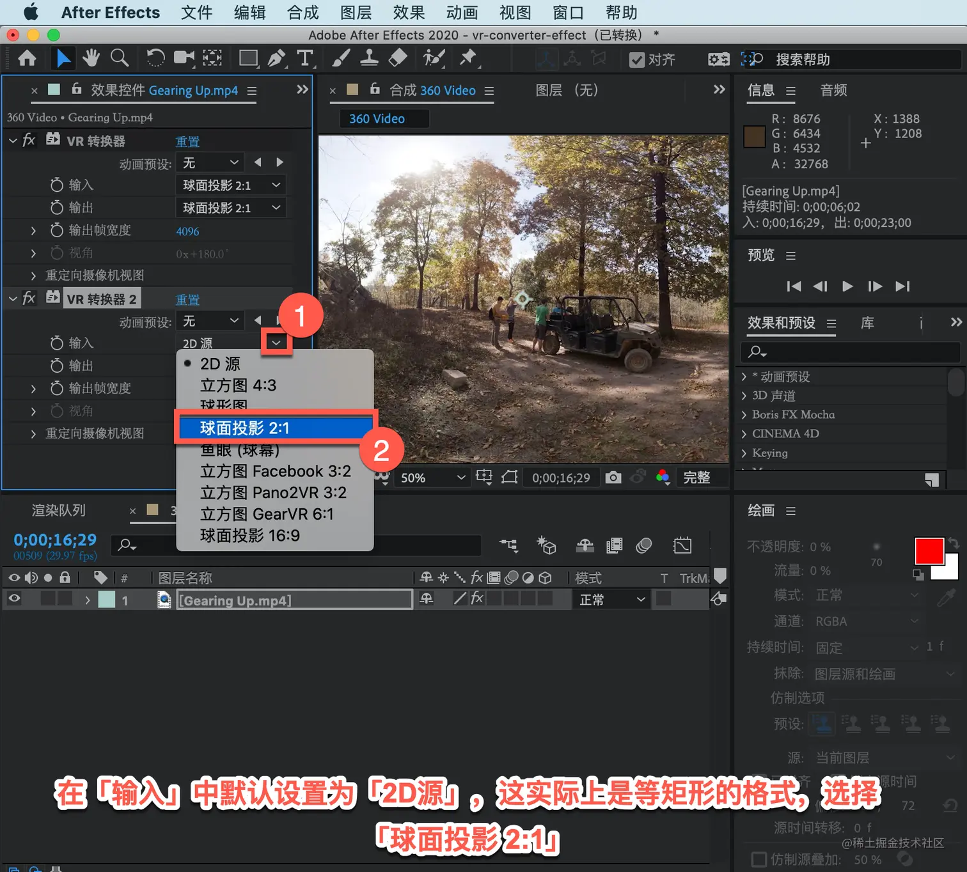The height and width of the screenshot is (872, 967).
Task: Select the Roto Brush tool
Action: click(x=434, y=59)
